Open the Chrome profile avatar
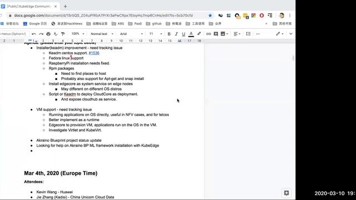356x200 pixels. (282, 16)
